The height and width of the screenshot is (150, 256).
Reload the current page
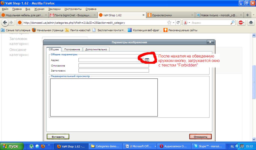[x=178, y=22]
